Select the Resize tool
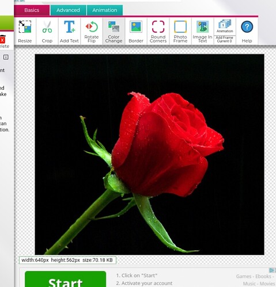This screenshot has width=276, height=287. pyautogui.click(x=25, y=32)
